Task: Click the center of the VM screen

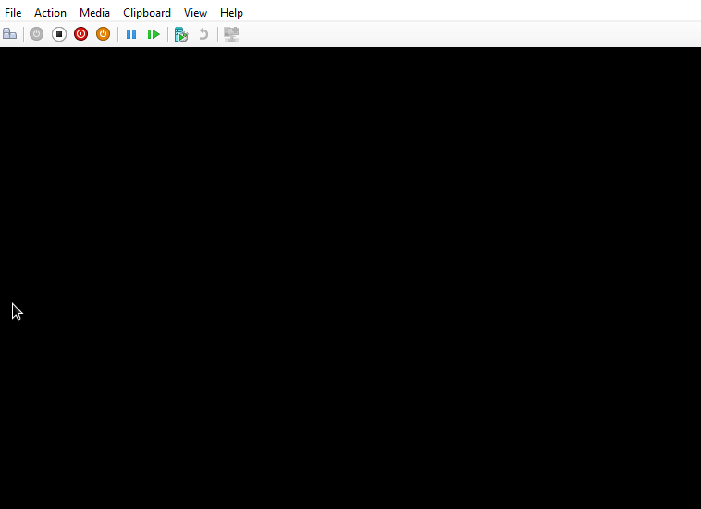Action: click(x=350, y=278)
